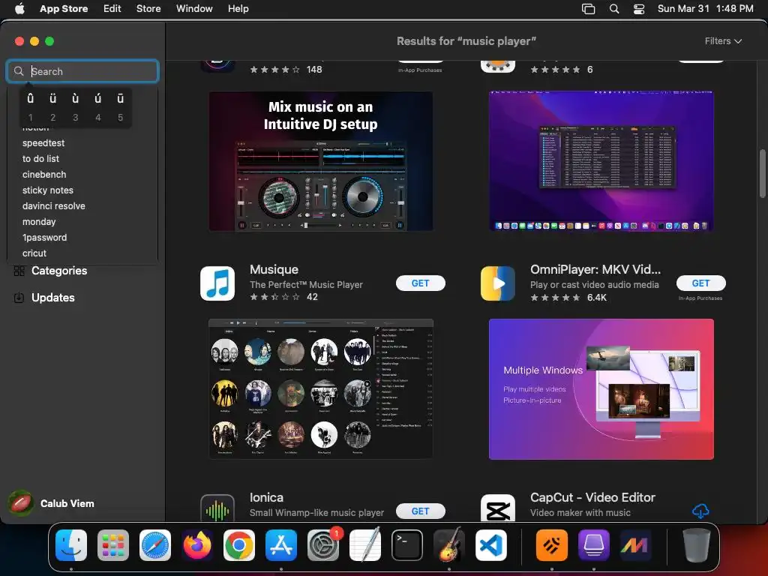The height and width of the screenshot is (576, 768).
Task: Open the CapCut - Video Editor title
Action: [x=592, y=497]
